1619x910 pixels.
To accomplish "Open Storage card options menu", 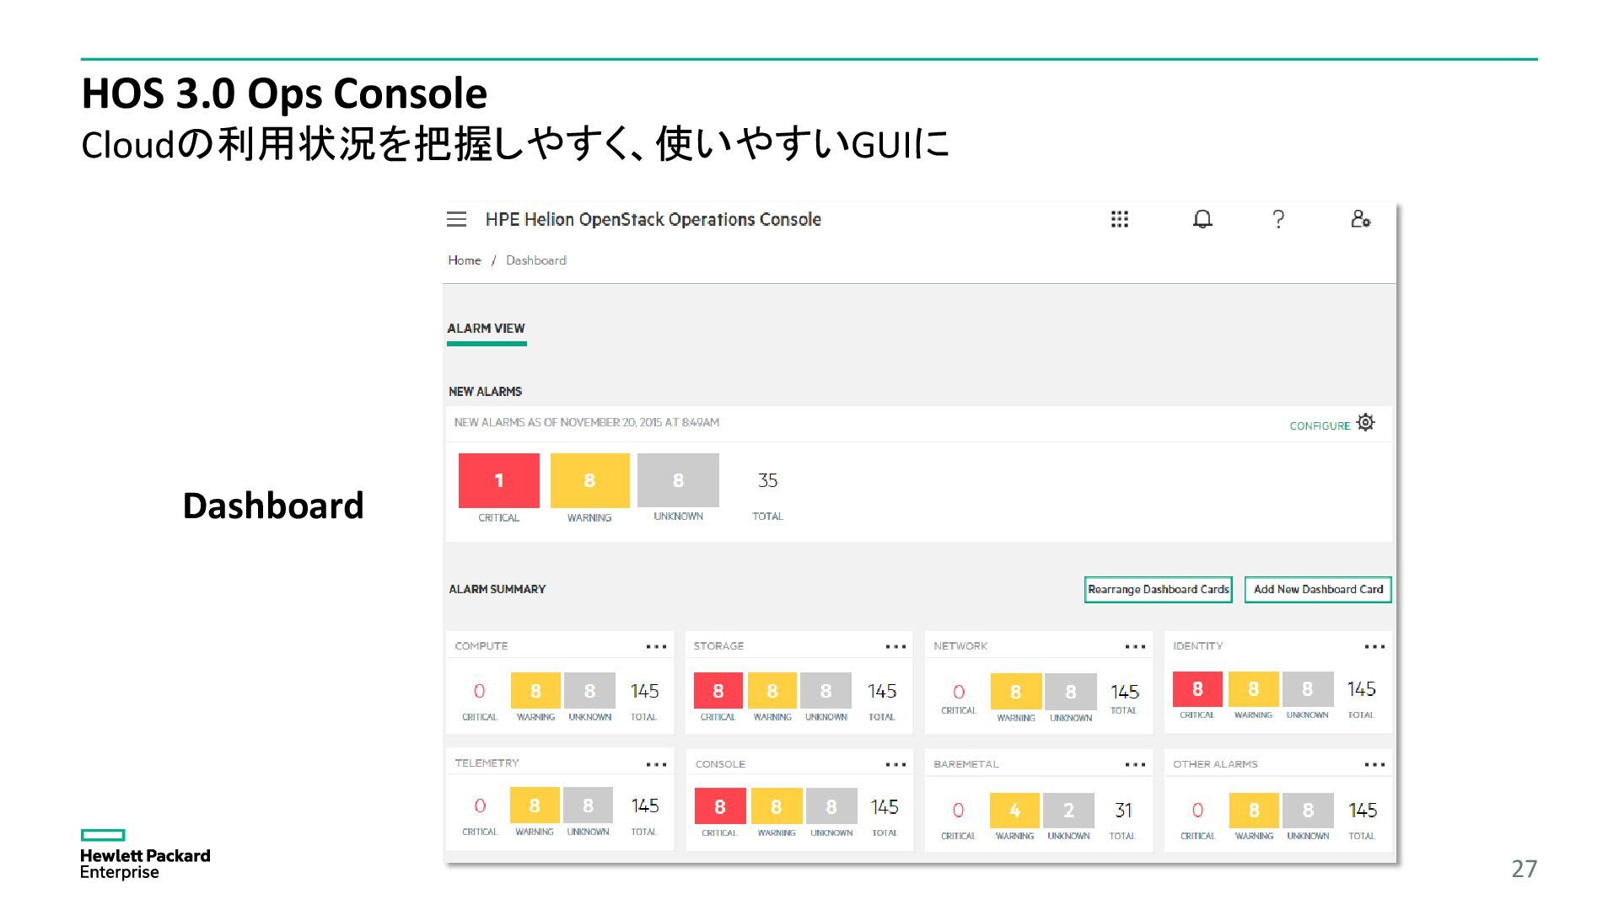I will pyautogui.click(x=896, y=647).
